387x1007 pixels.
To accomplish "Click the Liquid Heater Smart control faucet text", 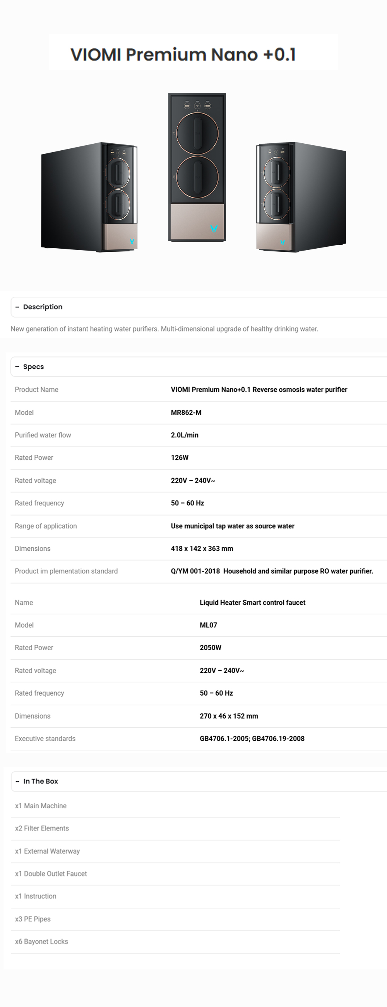I will (252, 602).
